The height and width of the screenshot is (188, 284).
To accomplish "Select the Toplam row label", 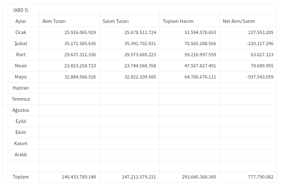I will click(21, 177).
